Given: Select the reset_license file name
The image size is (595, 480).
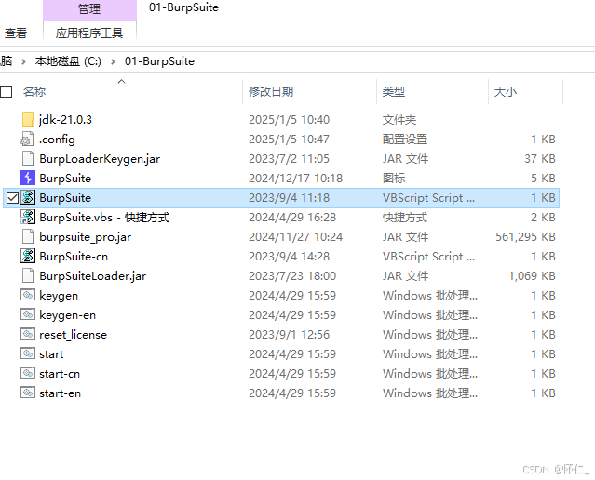Looking at the screenshot, I should tap(74, 335).
